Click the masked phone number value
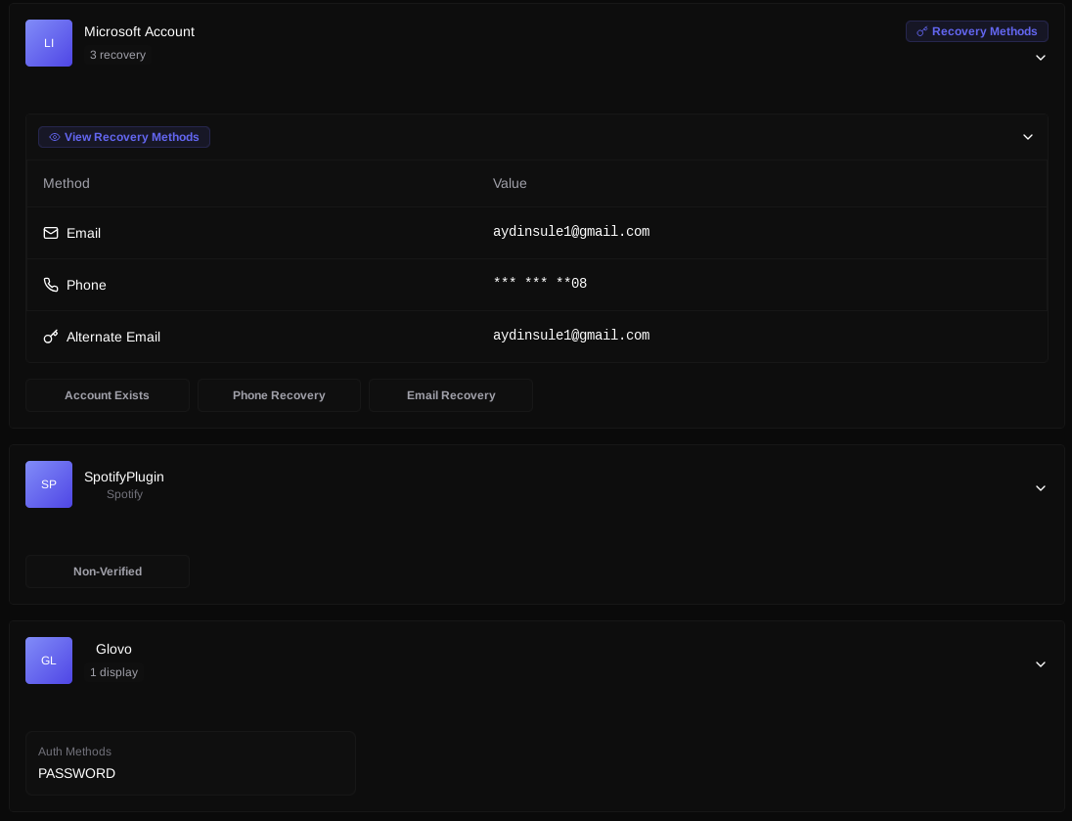This screenshot has width=1072, height=821. 540,284
